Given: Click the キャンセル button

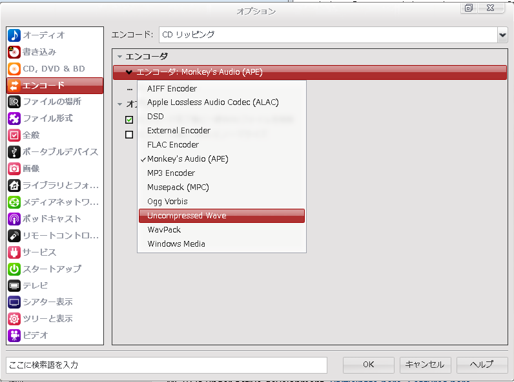Looking at the screenshot, I should coord(424,365).
